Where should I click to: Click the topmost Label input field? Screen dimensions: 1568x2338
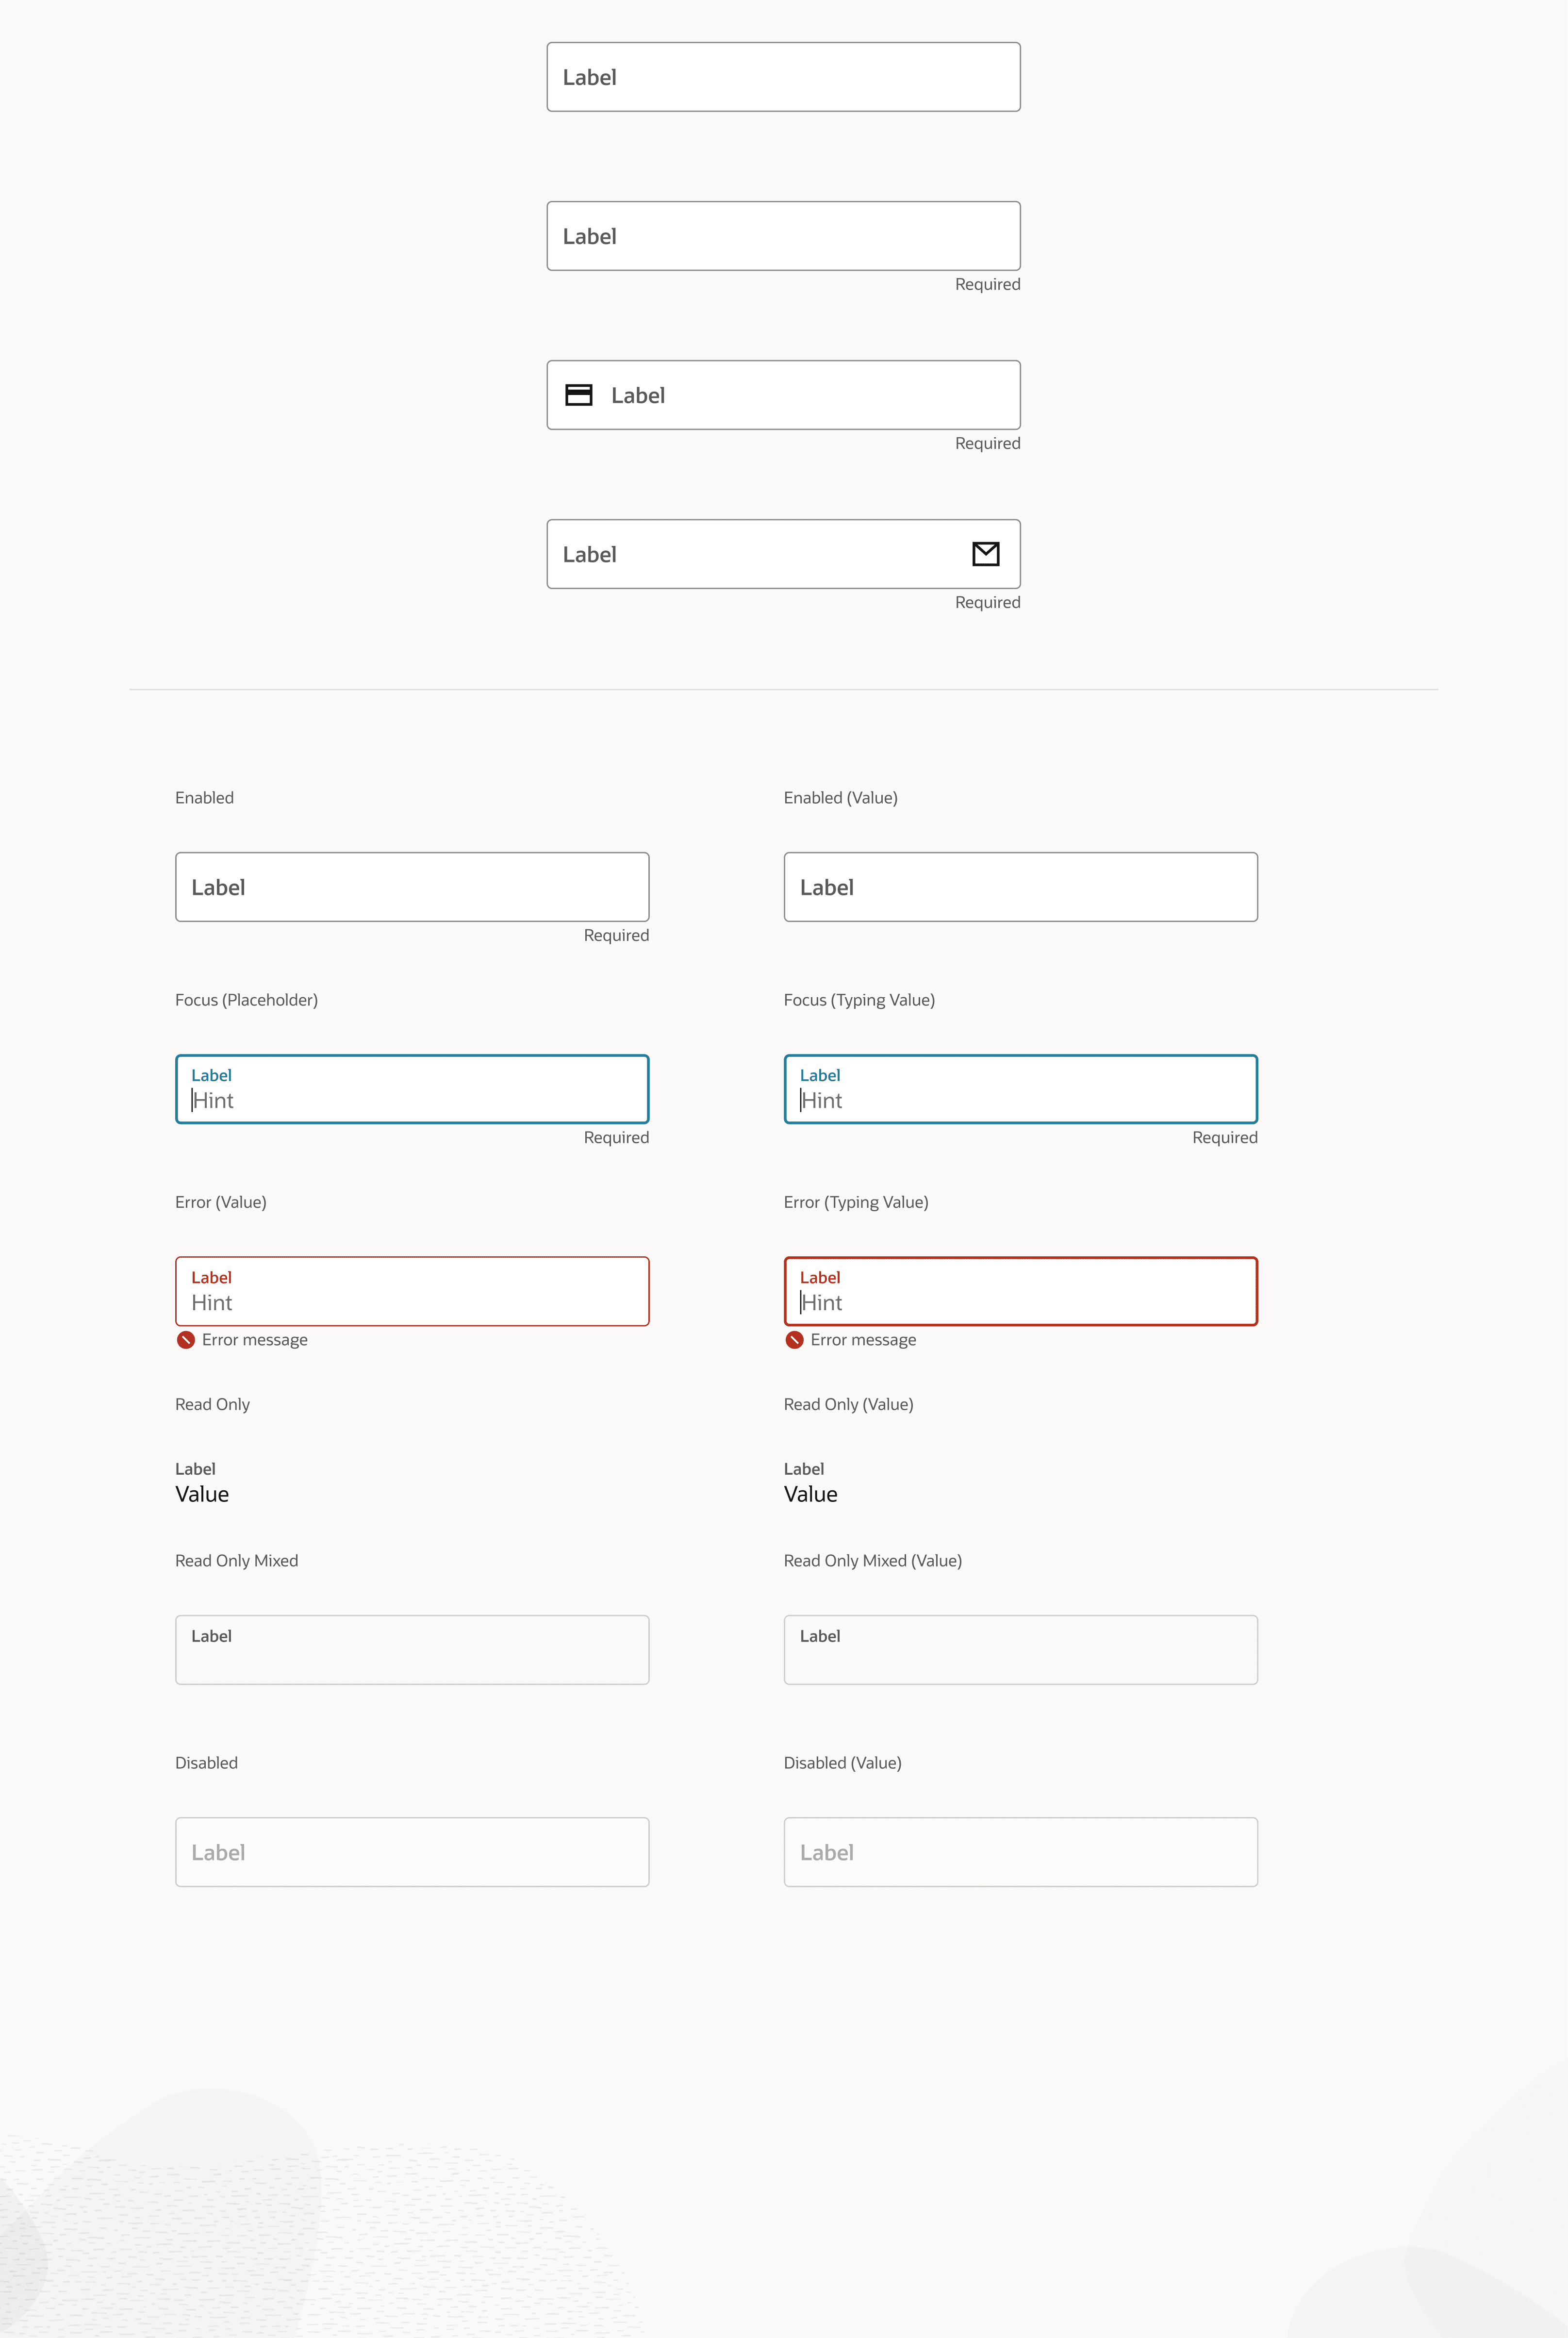click(x=783, y=77)
